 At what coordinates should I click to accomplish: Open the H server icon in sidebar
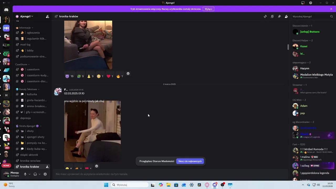[x=6, y=95]
